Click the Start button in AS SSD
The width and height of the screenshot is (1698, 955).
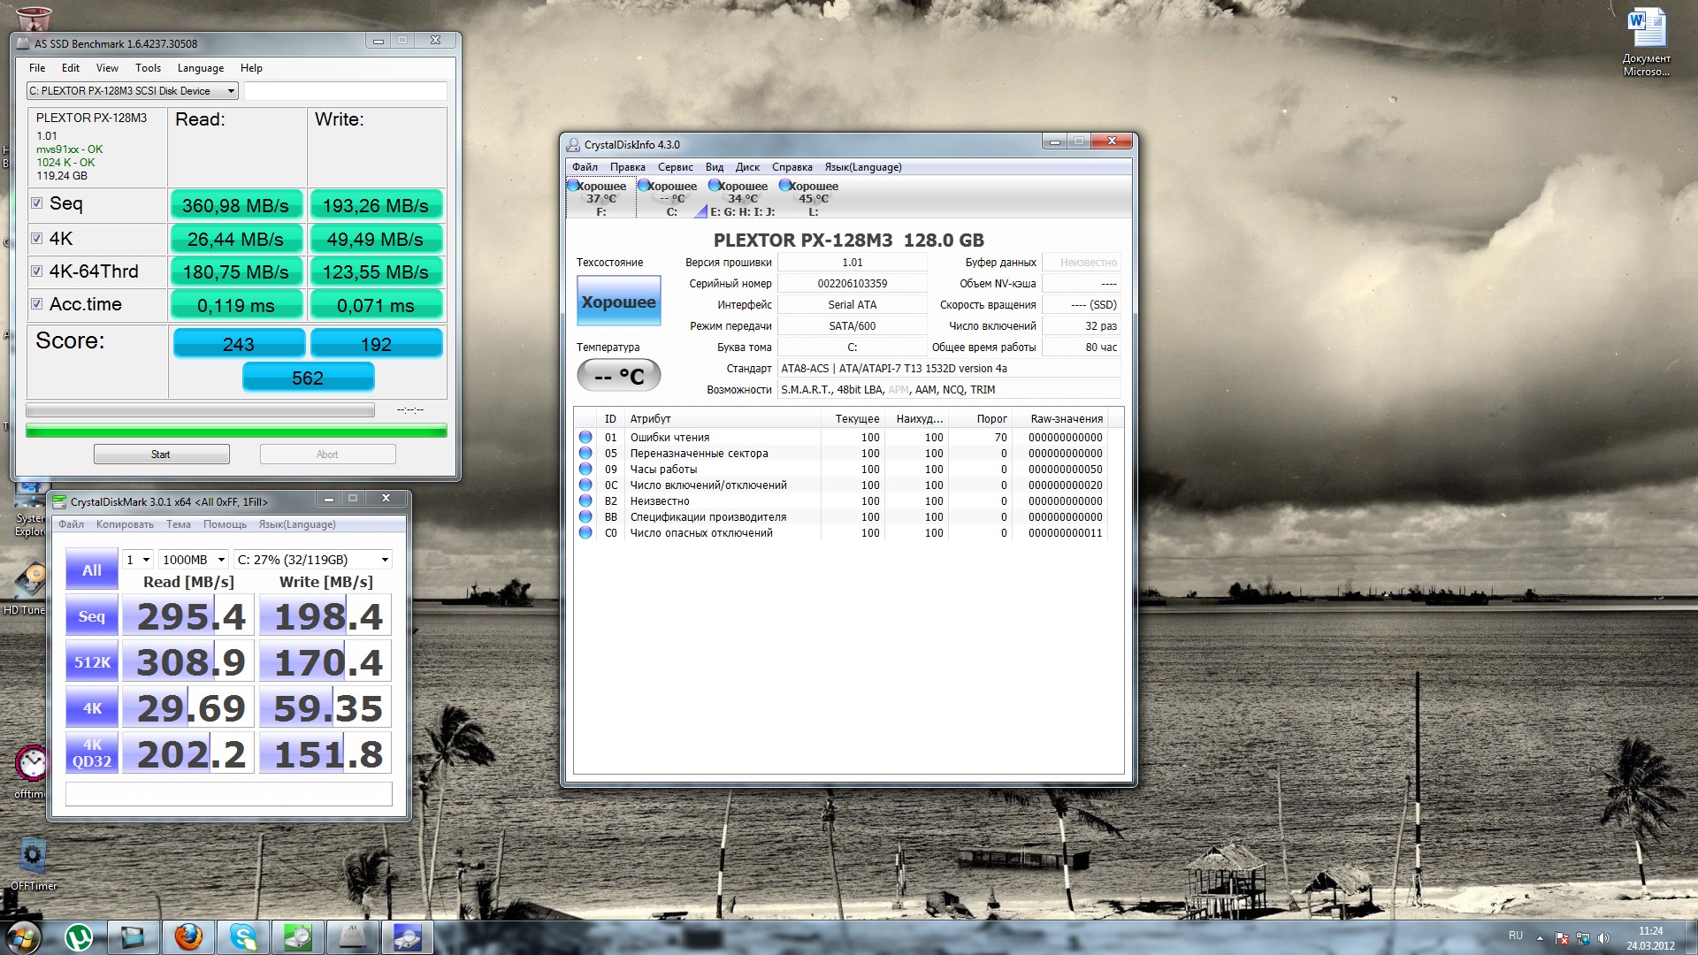[161, 455]
